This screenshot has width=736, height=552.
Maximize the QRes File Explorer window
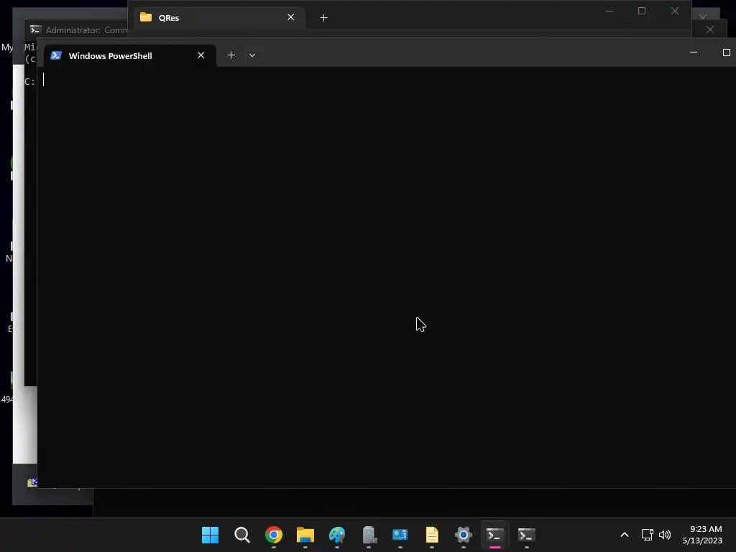click(x=642, y=11)
